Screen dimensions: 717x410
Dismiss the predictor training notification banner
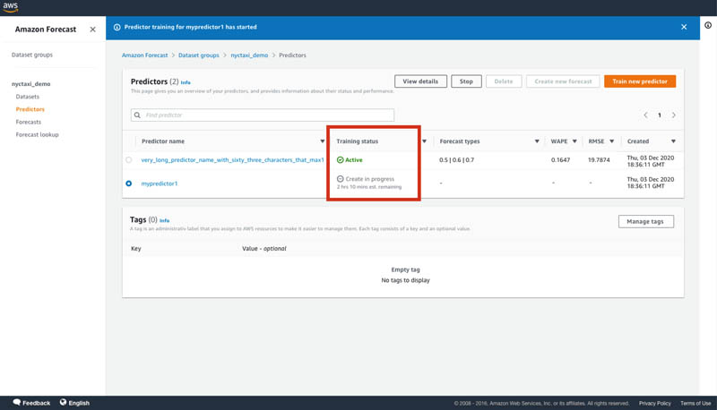[x=684, y=27]
